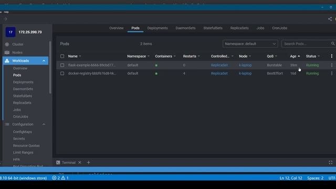Sort pods by Containers column
The height and width of the screenshot is (189, 336).
pos(165,56)
